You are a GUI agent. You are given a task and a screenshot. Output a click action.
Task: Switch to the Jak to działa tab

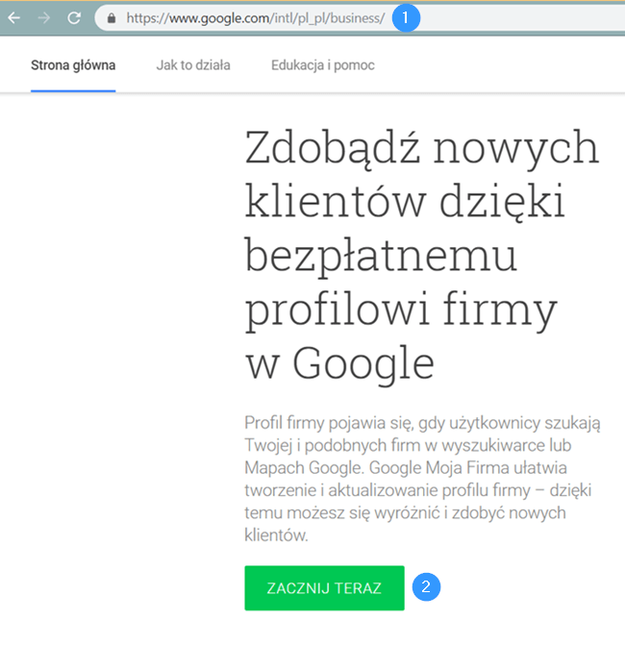193,65
